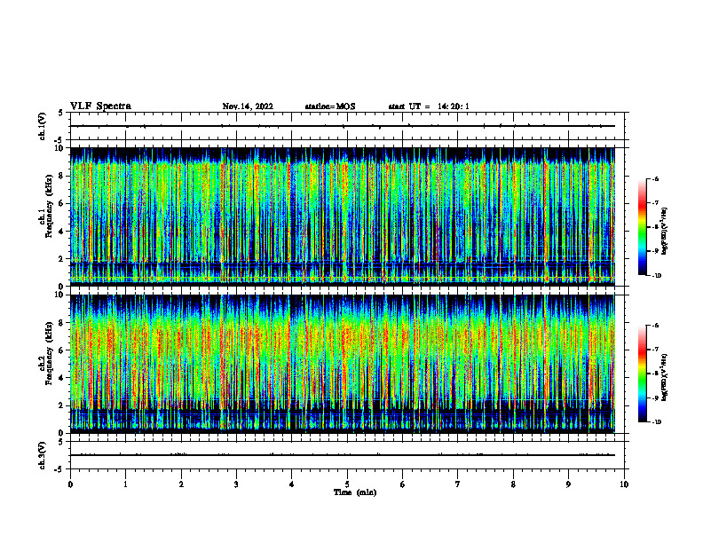Viewport: 703px width, 543px height.
Task: Click time axis tick label "1"
Action: 126,484
